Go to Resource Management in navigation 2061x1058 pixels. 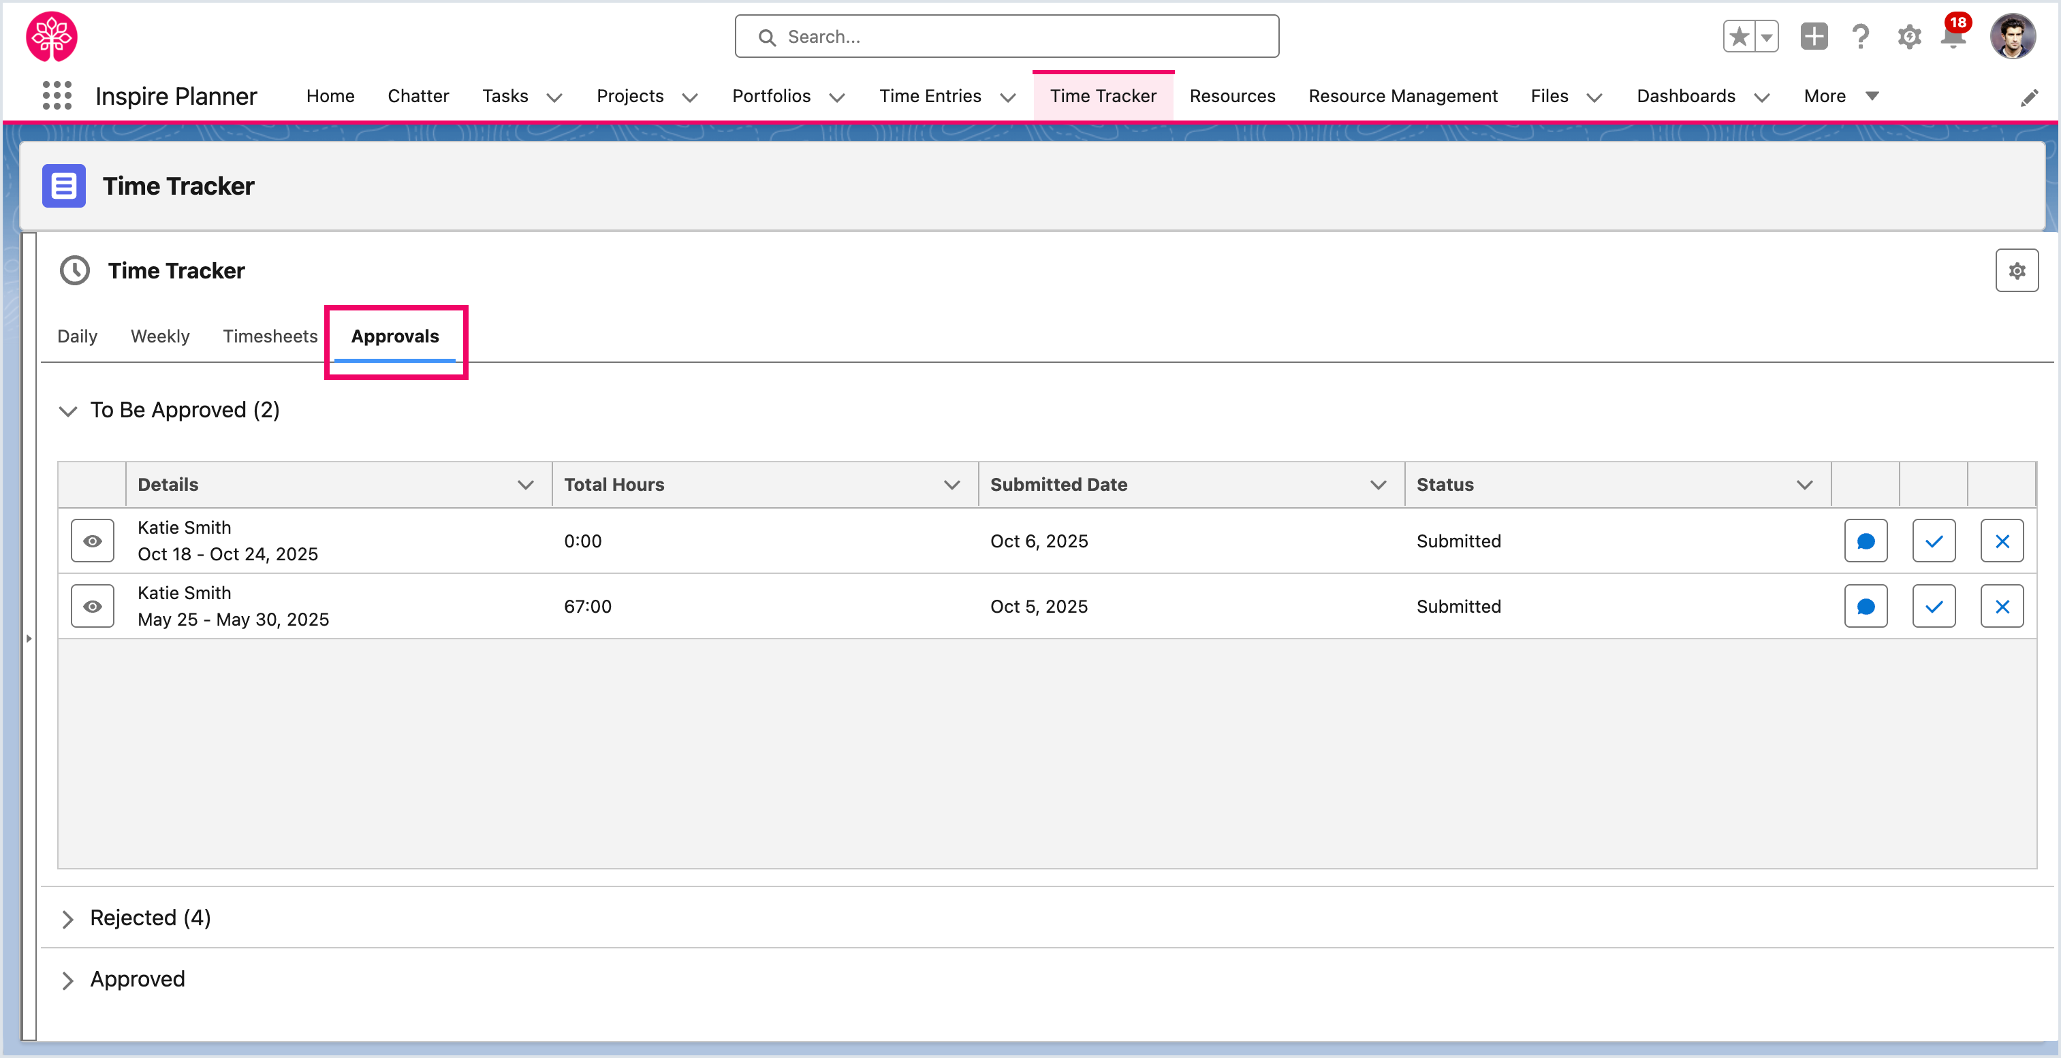pyautogui.click(x=1402, y=96)
